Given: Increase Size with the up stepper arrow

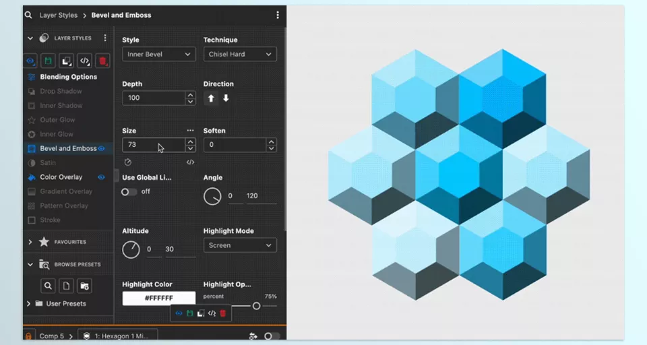Looking at the screenshot, I should [x=190, y=142].
